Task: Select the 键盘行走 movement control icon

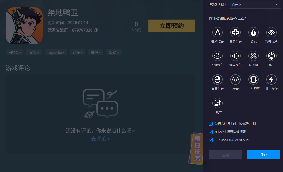Action: [235, 33]
